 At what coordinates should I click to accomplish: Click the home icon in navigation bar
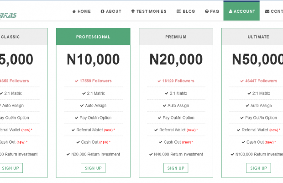(x=74, y=11)
